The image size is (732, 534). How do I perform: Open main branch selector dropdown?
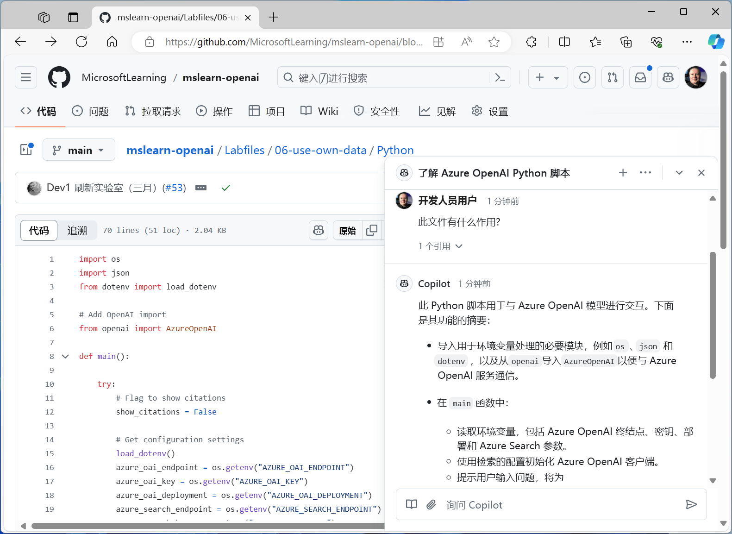[79, 150]
